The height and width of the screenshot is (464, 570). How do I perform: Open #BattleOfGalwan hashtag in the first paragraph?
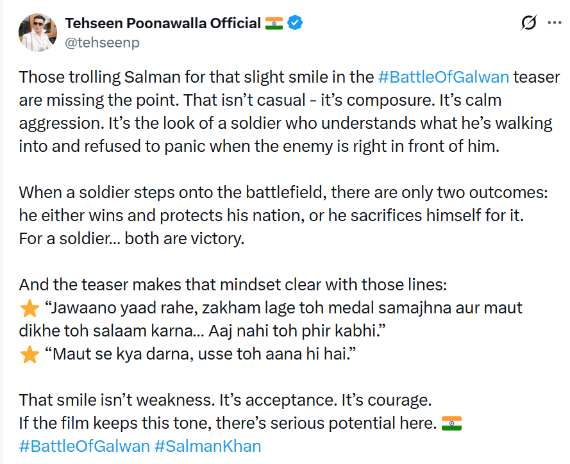444,78
